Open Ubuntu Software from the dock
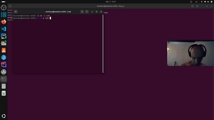 tap(4, 50)
